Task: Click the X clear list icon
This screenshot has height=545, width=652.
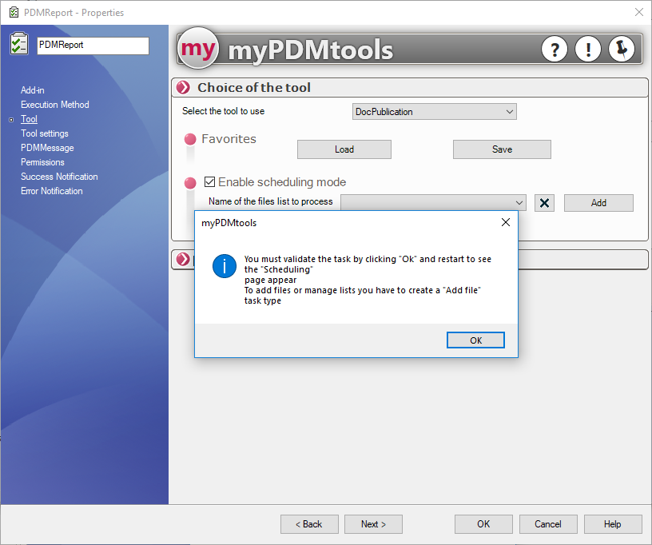Action: (545, 203)
